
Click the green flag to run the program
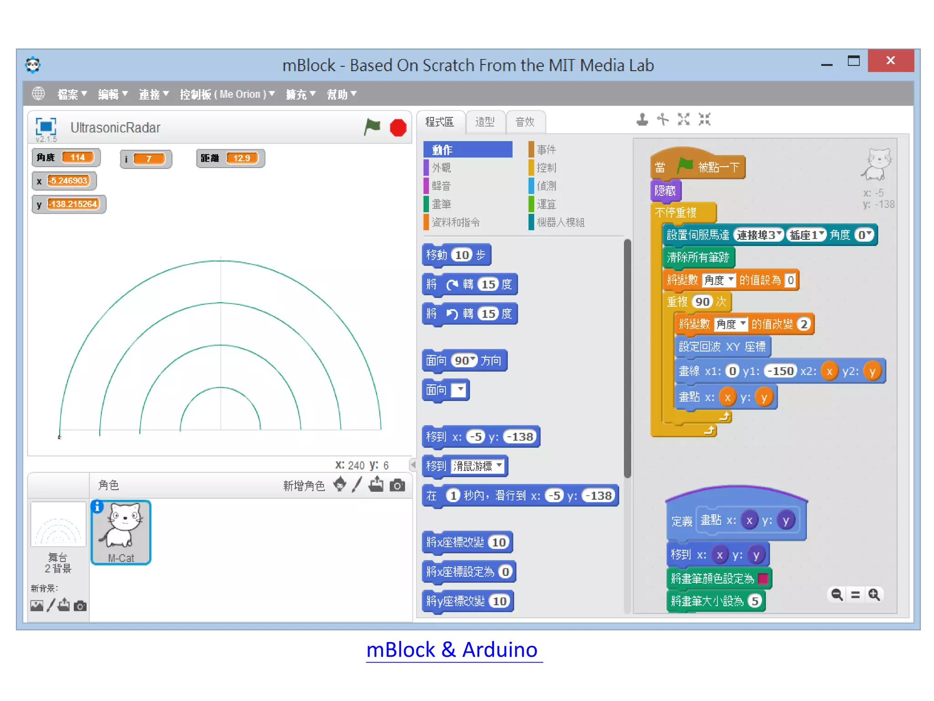pos(372,127)
